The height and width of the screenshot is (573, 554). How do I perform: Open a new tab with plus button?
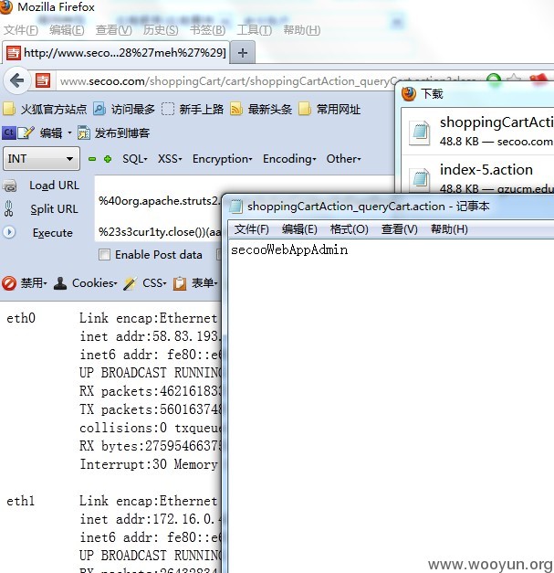tap(243, 53)
